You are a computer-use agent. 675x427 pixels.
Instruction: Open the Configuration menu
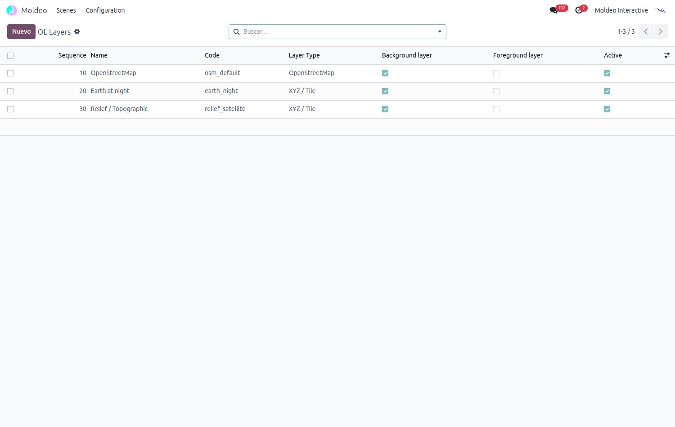(x=105, y=10)
